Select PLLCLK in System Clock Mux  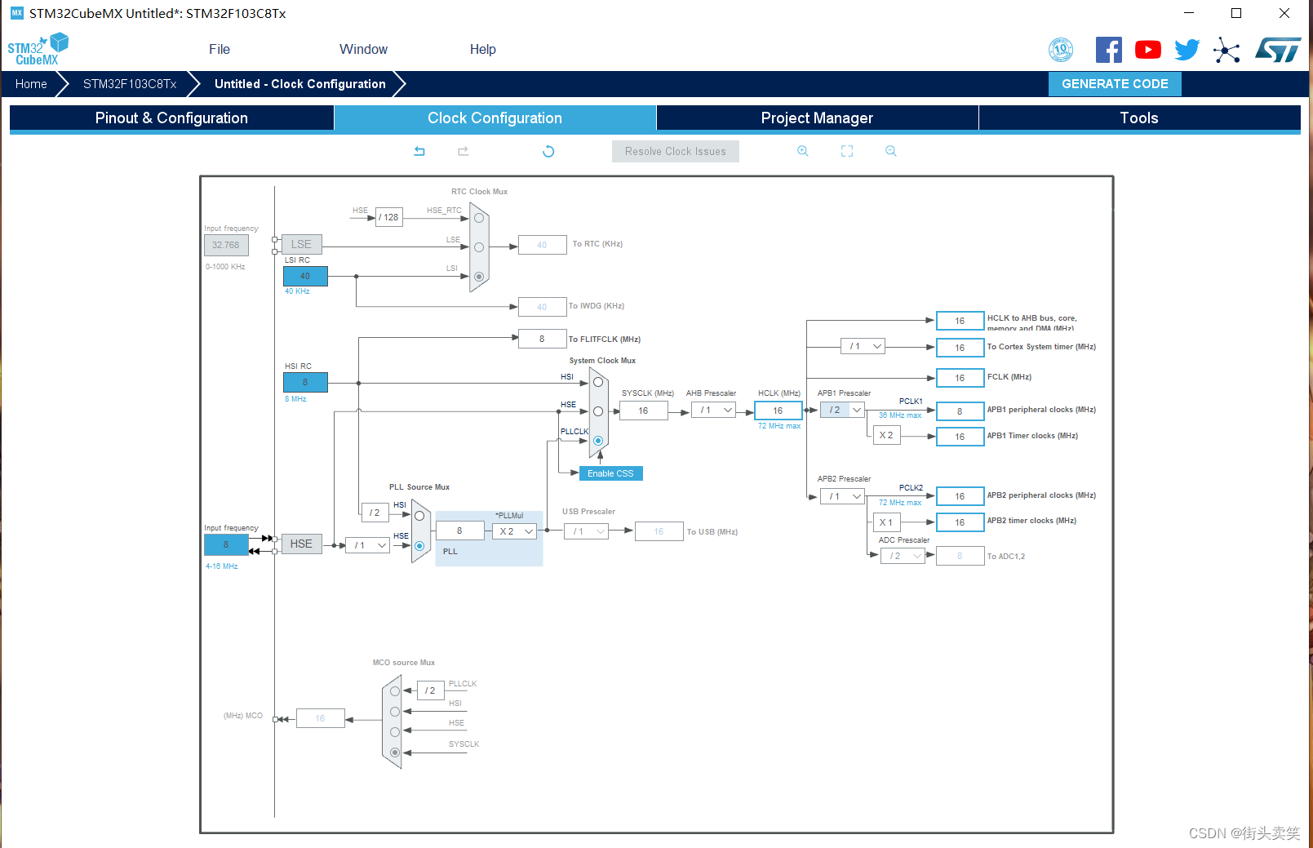click(x=598, y=441)
